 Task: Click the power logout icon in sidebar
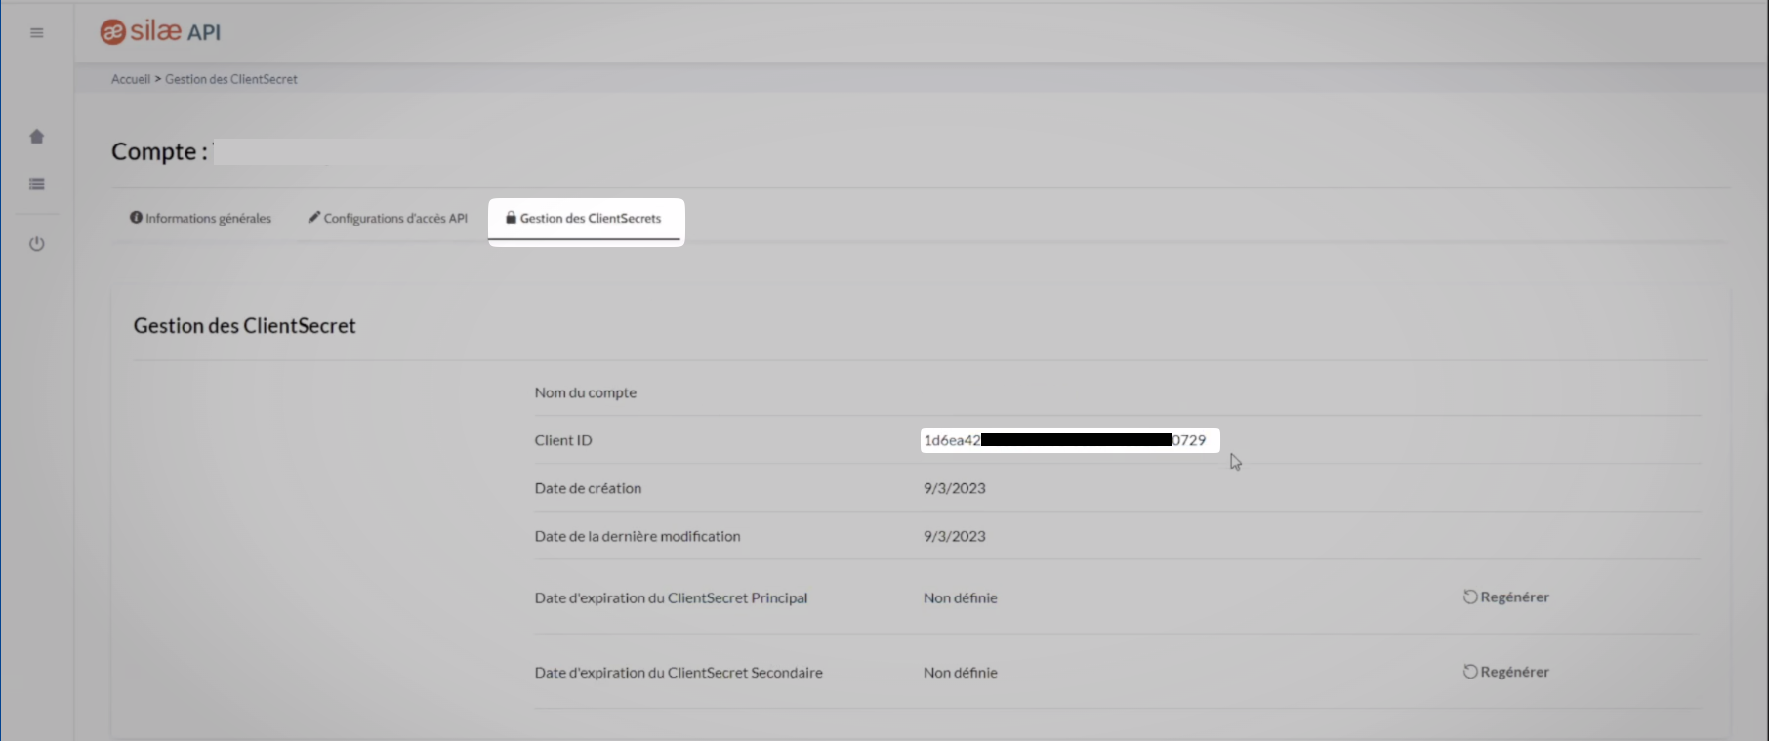37,244
